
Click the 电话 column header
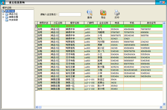pos(117,23)
